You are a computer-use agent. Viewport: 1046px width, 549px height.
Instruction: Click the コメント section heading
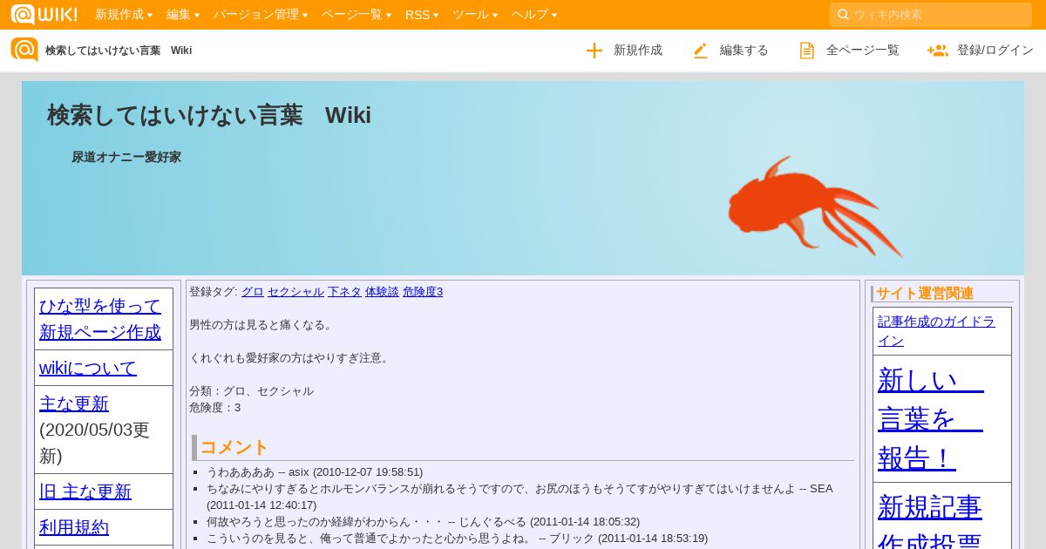pyautogui.click(x=234, y=447)
